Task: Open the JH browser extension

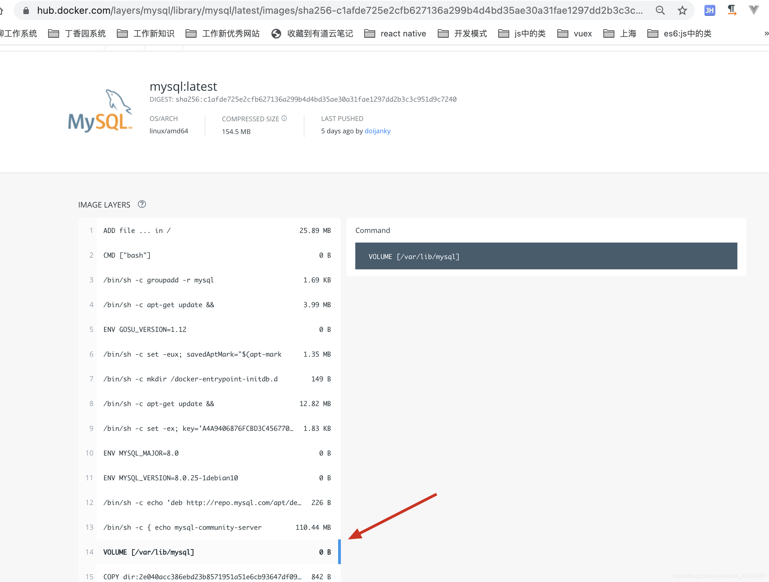Action: (710, 10)
